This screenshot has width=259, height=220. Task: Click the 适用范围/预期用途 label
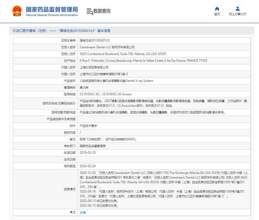point(63,112)
